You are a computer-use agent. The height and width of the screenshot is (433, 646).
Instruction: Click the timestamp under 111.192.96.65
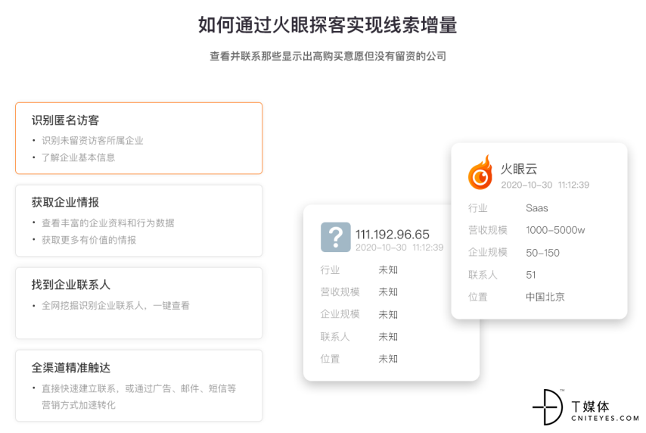pos(399,248)
